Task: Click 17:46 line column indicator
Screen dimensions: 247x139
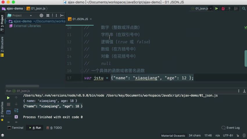Action: click(x=208, y=136)
